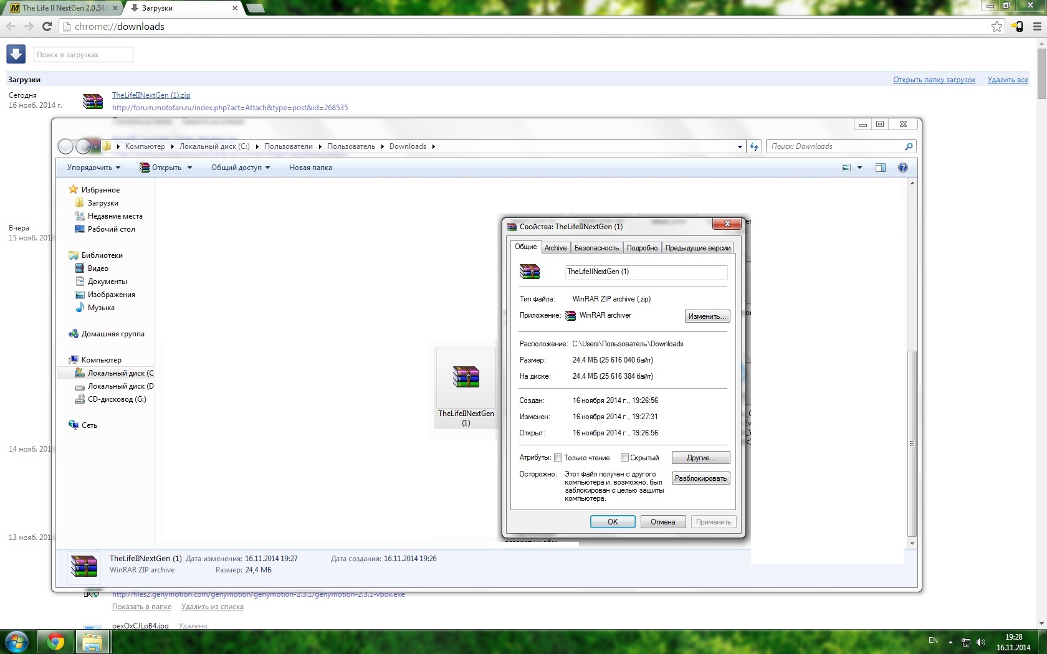Reload the Chrome downloads page
Viewport: 1047px width, 654px height.
[x=47, y=26]
